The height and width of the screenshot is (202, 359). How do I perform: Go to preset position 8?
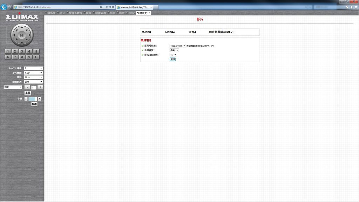coord(22,57)
